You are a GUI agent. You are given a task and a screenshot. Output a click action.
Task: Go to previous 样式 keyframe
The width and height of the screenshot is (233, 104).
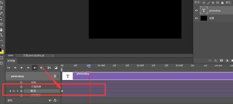10,91
